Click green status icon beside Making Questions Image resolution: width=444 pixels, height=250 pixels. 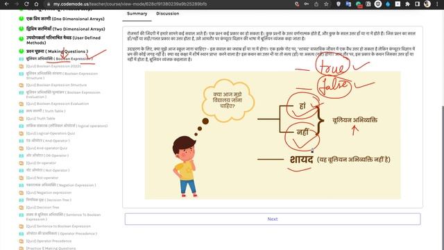coord(22,51)
